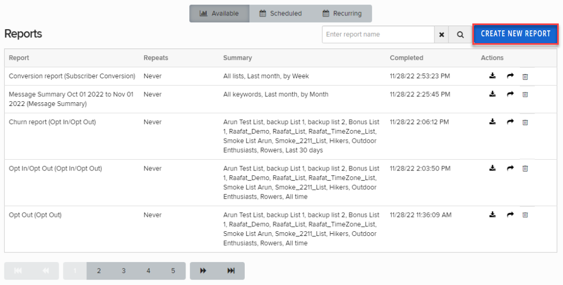Go to page 4

(x=148, y=271)
